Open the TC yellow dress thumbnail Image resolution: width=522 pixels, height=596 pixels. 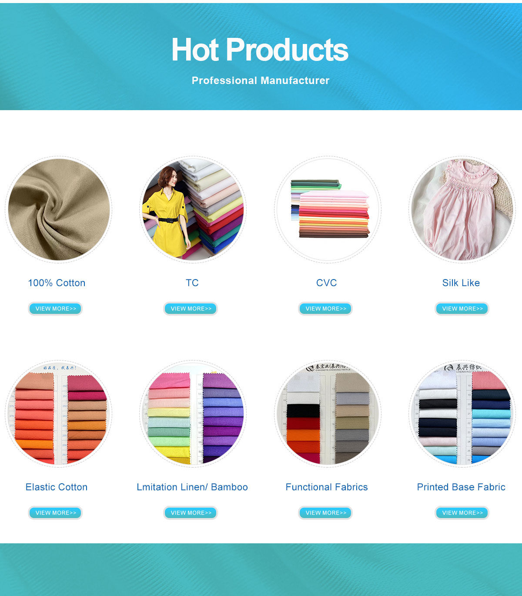[x=193, y=209]
